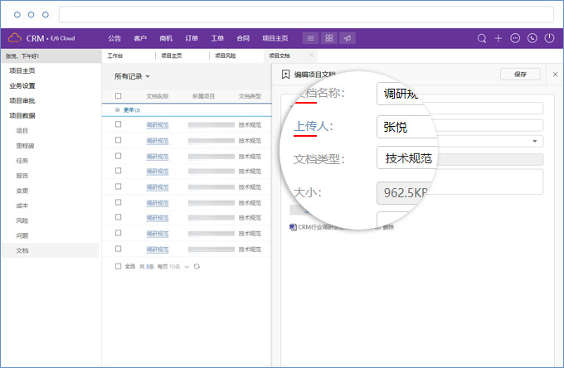Open the 所有记录 filter dropdown
Screen dimensions: 564x368
point(132,76)
